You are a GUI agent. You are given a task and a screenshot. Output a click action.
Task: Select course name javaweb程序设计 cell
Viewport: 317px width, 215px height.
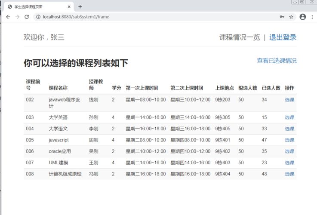coord(64,103)
